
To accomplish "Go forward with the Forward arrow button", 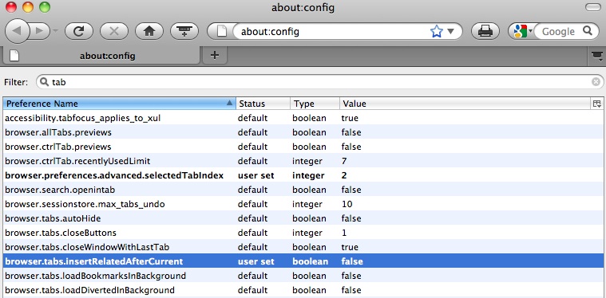I will [39, 31].
